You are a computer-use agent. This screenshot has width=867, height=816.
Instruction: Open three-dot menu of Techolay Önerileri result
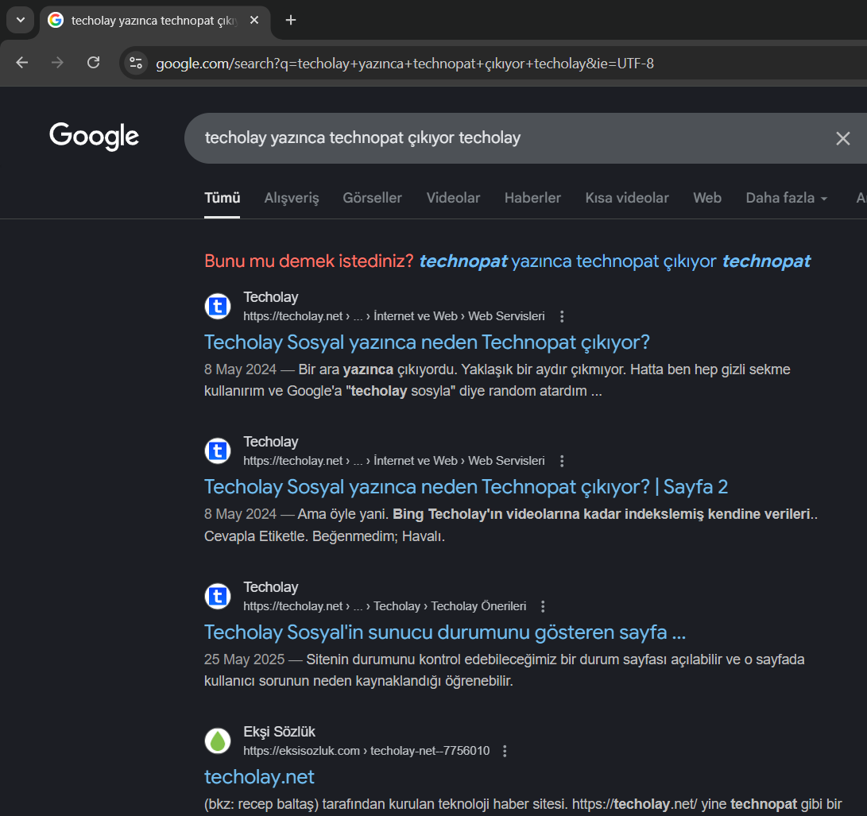[x=543, y=606]
